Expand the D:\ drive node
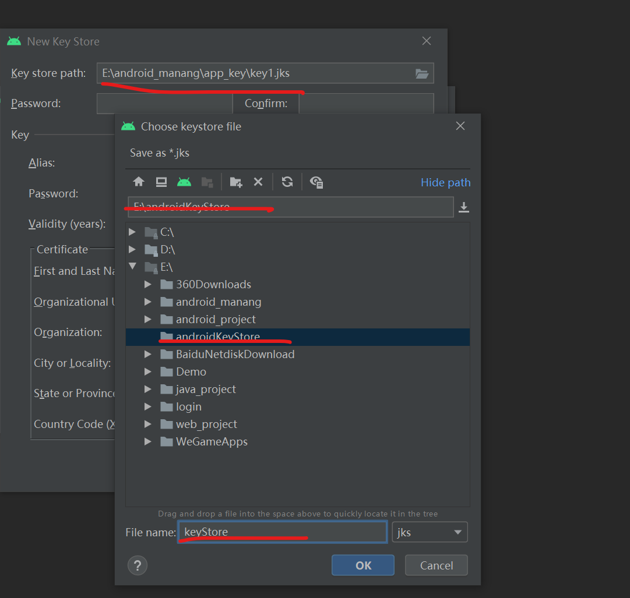Screen dimensions: 630x598 coord(132,249)
